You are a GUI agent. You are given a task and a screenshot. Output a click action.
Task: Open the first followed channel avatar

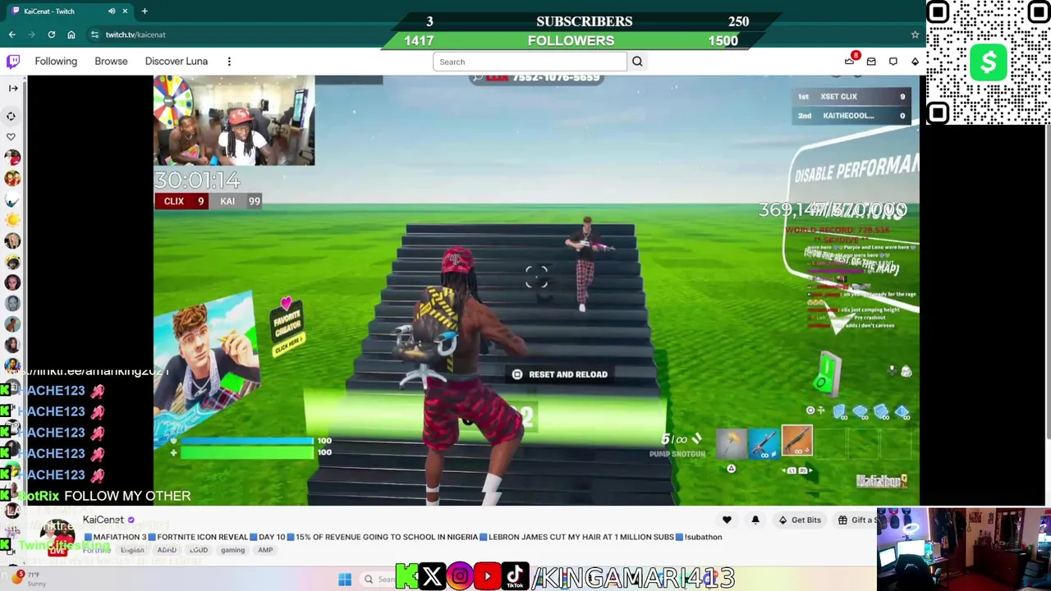pyautogui.click(x=12, y=158)
